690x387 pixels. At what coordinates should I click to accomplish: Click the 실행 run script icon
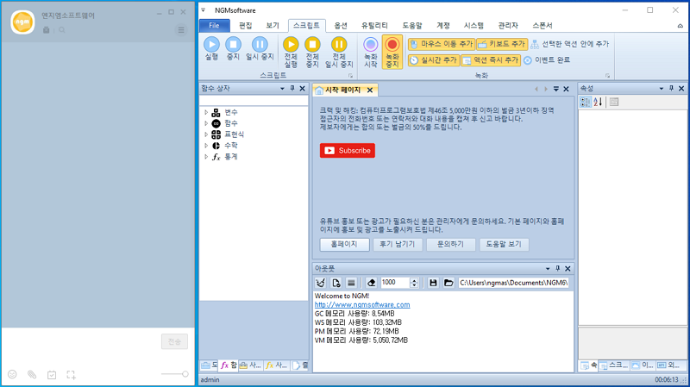[x=211, y=45]
